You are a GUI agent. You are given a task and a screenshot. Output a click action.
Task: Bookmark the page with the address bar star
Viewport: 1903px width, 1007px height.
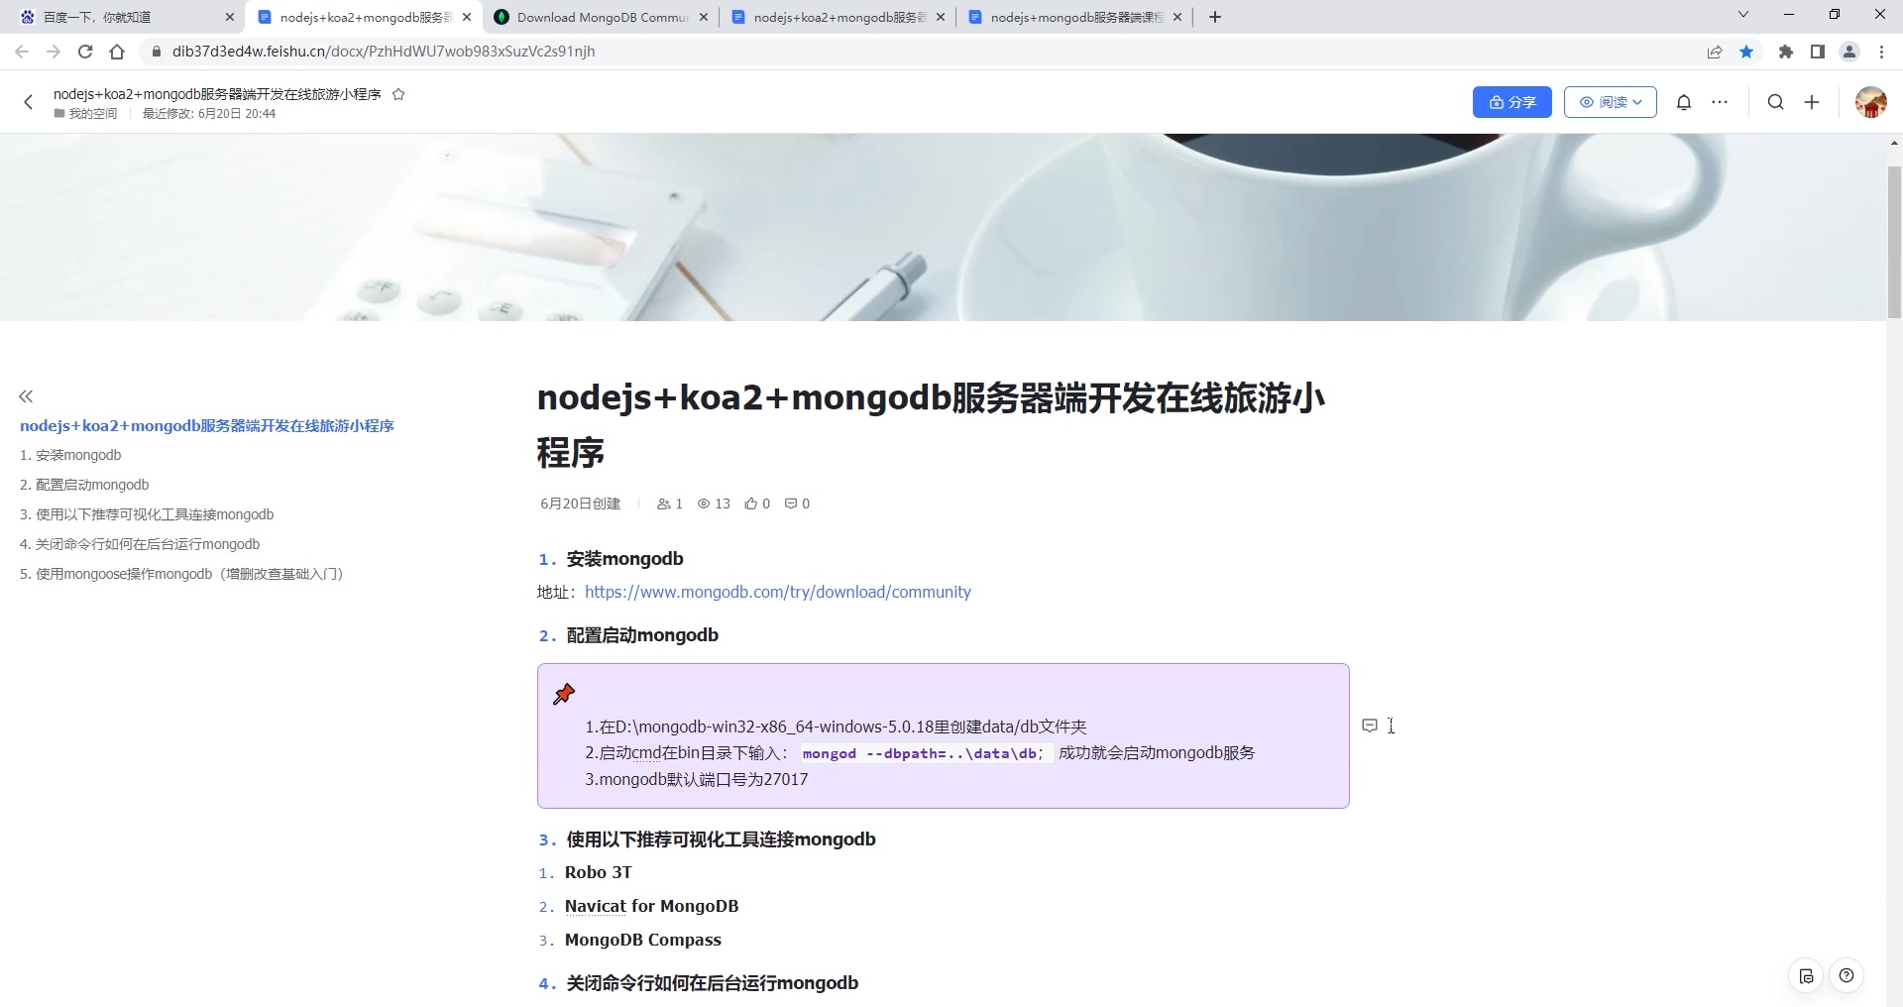(1747, 52)
